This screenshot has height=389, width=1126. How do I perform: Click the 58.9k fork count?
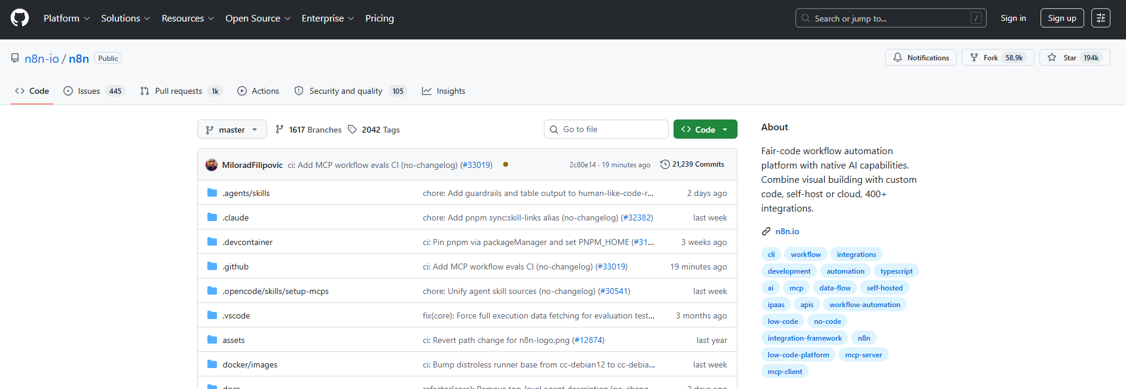tap(1014, 58)
